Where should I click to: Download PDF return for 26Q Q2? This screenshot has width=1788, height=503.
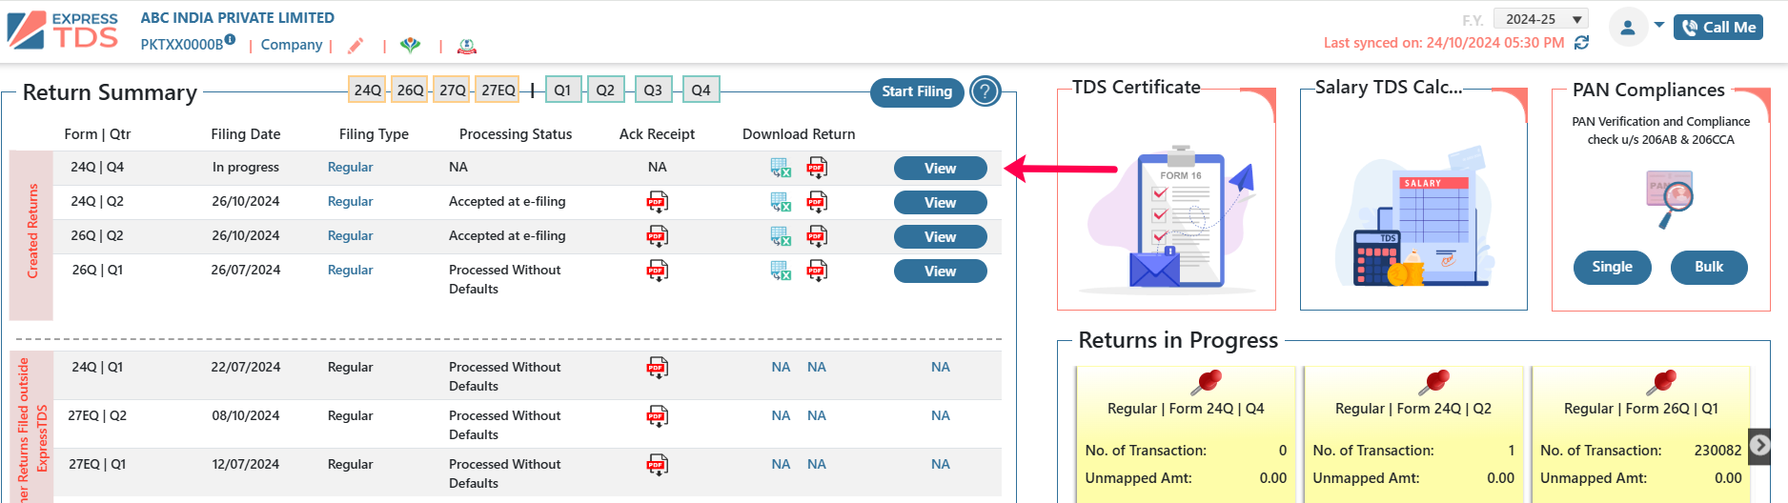point(817,236)
